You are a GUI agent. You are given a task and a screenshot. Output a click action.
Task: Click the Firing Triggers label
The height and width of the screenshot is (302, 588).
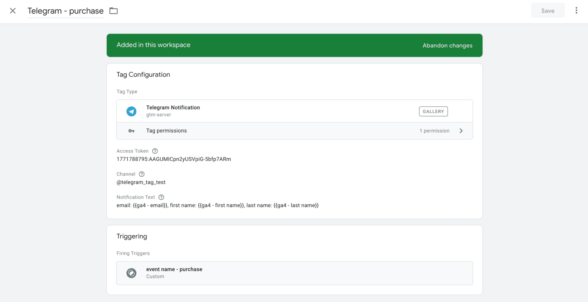pyautogui.click(x=133, y=253)
